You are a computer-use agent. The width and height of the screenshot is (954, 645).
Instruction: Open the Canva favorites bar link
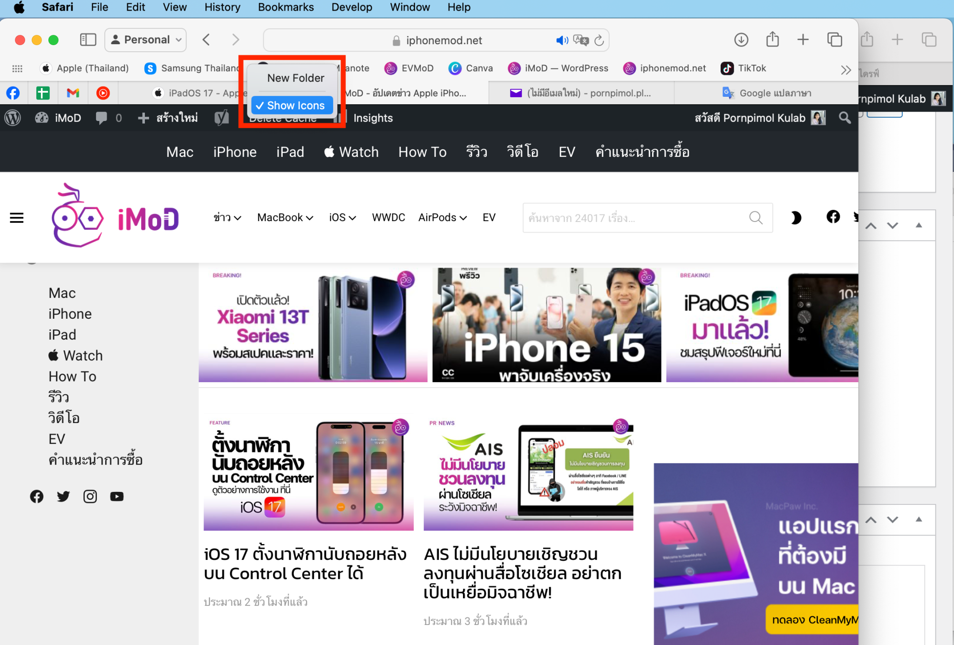coord(471,68)
